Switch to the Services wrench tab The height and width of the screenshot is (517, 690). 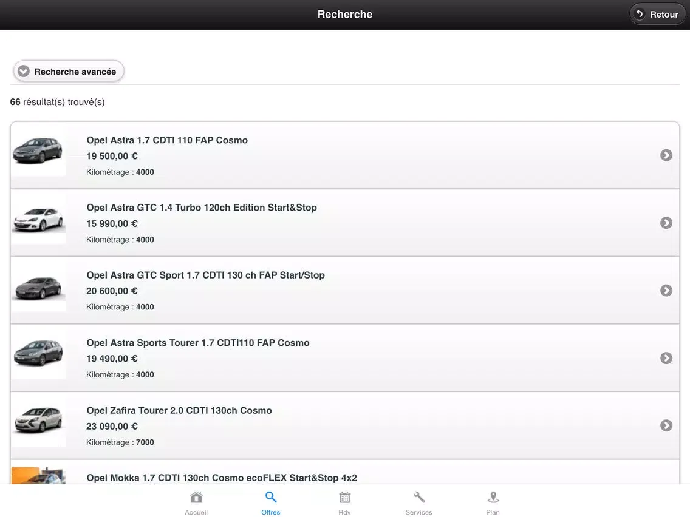(x=419, y=504)
